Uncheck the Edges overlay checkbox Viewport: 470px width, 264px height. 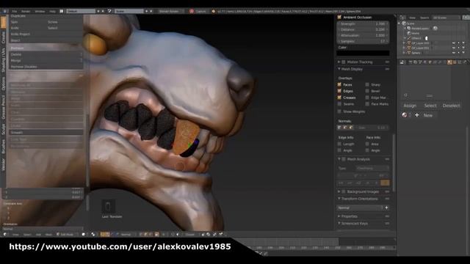click(x=339, y=91)
